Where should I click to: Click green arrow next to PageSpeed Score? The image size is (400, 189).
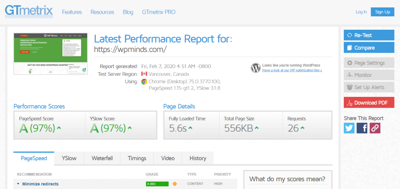click(x=59, y=128)
